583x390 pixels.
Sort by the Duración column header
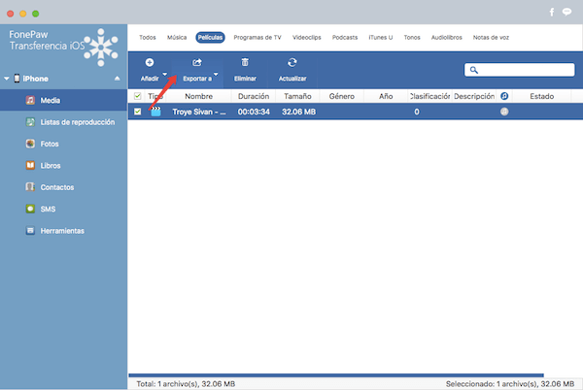[254, 96]
